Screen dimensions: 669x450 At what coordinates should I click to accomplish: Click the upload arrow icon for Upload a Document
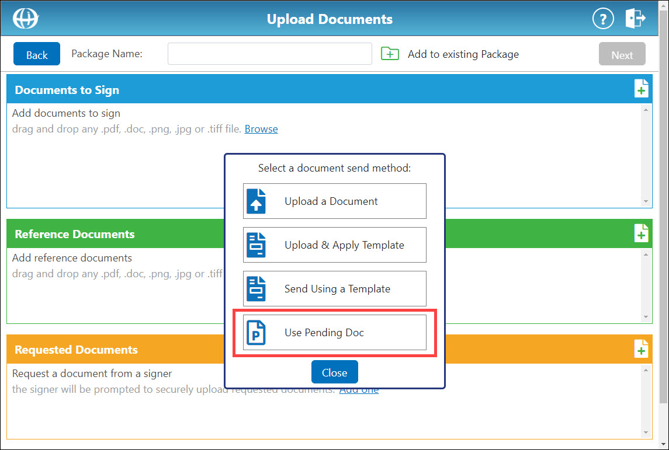255,201
